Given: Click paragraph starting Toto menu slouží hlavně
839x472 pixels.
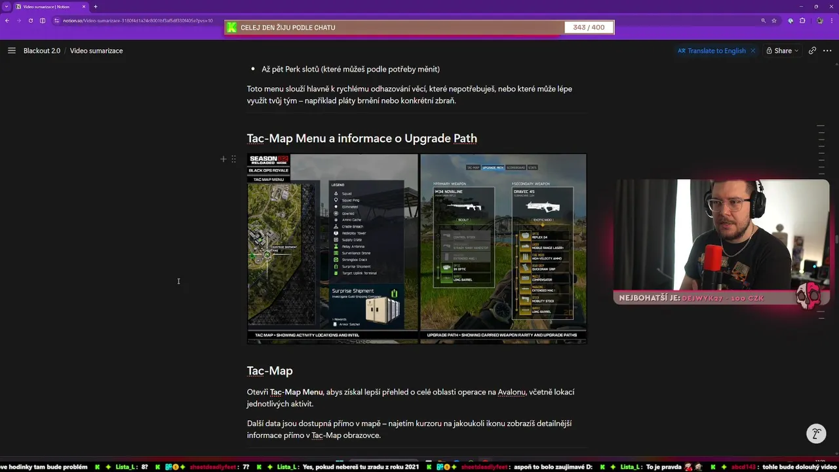Looking at the screenshot, I should click(410, 94).
